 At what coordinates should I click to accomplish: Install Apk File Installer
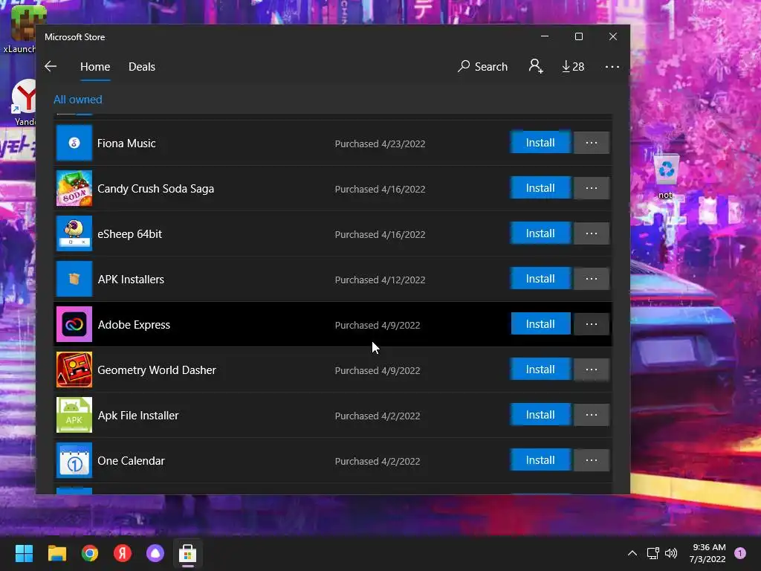click(541, 415)
